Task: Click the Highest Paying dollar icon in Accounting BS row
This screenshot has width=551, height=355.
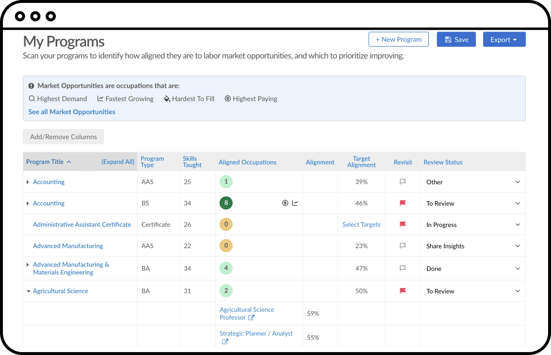Action: coord(285,203)
